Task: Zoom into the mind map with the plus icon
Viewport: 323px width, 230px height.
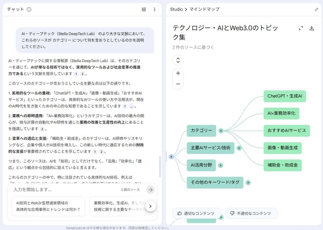Action: point(178,73)
